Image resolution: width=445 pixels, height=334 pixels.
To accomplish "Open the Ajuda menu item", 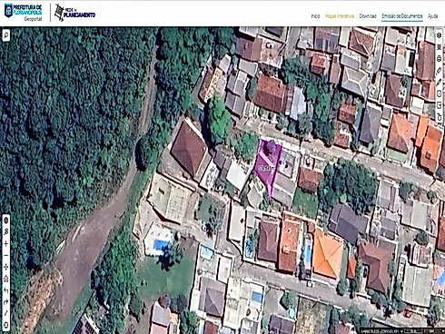I will [x=432, y=16].
